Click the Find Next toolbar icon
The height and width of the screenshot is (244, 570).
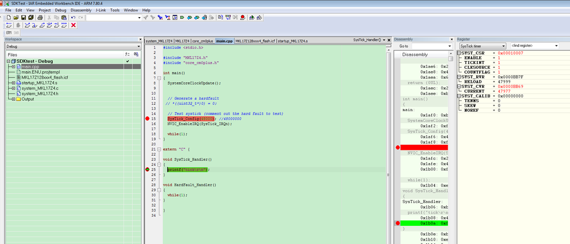click(152, 17)
